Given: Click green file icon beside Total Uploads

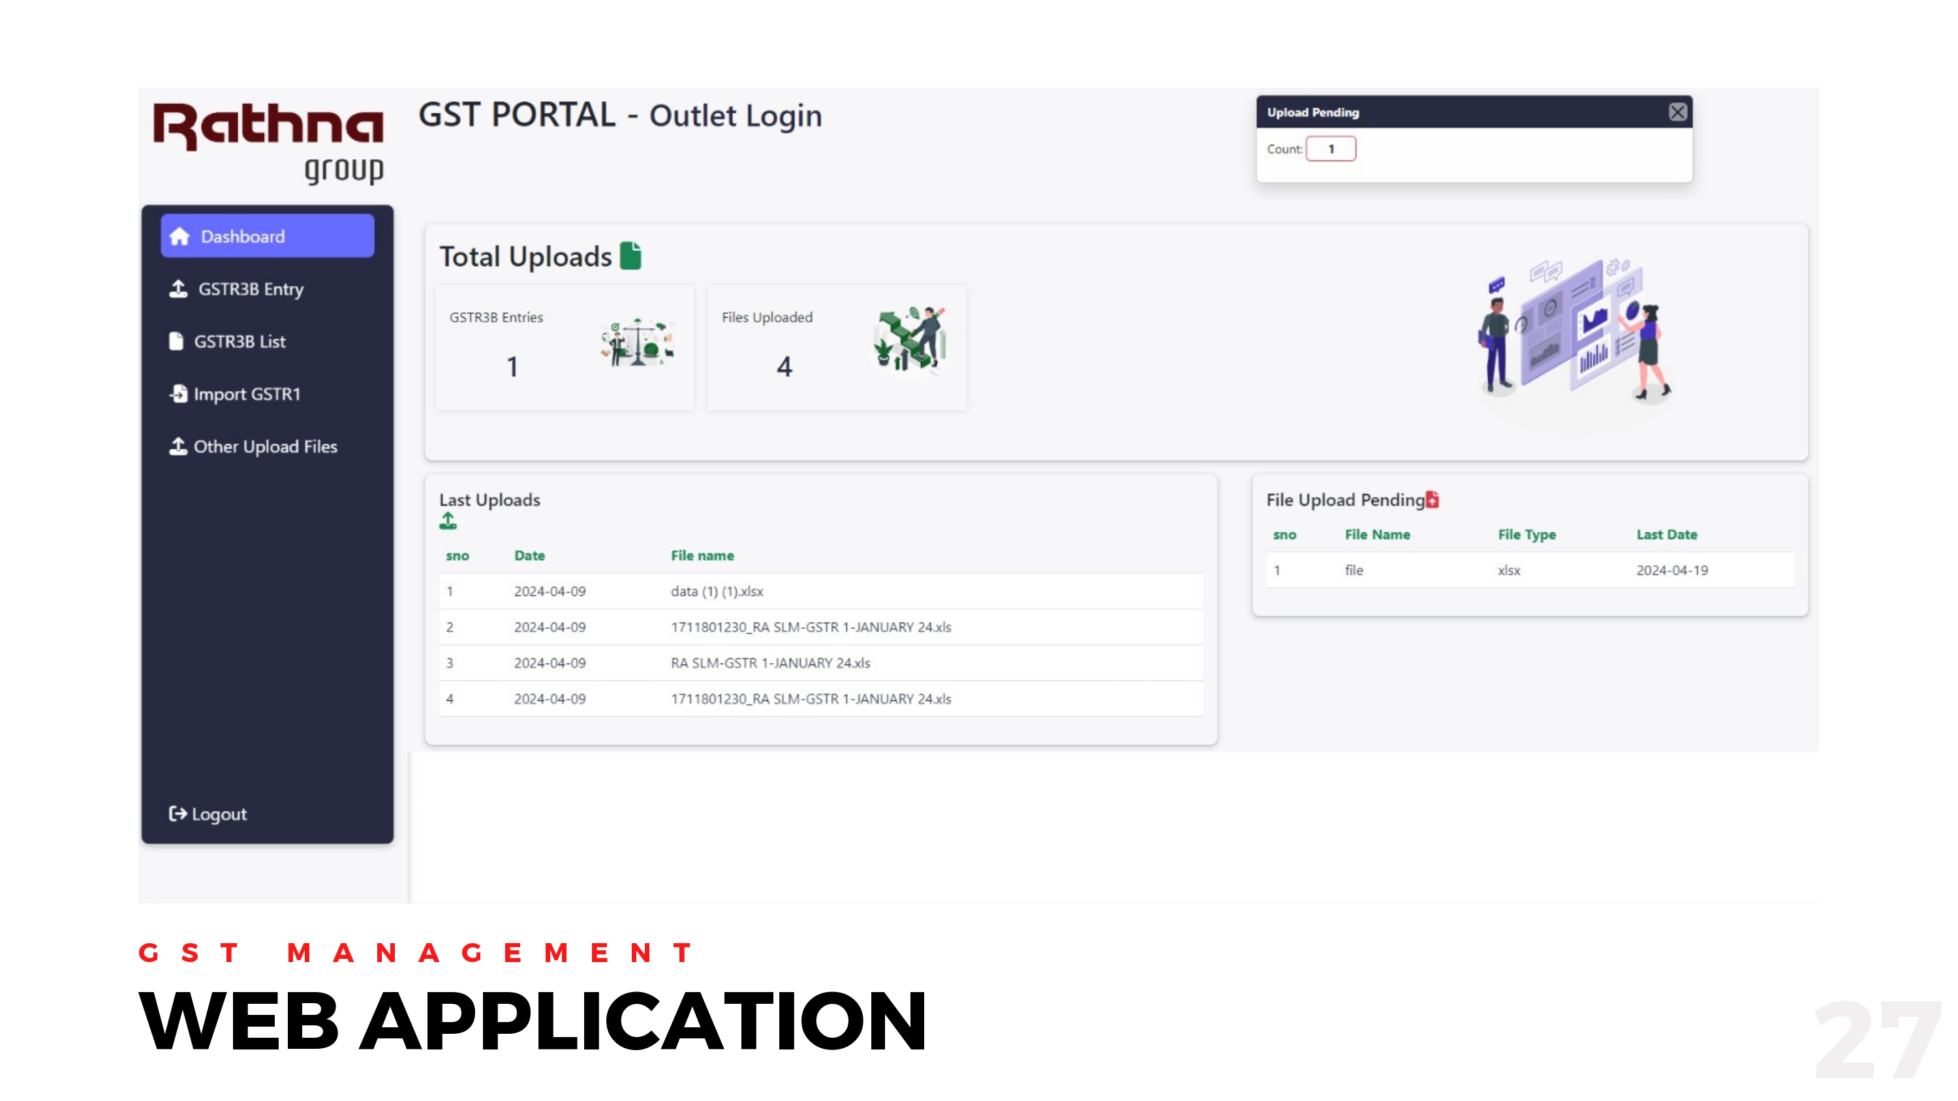Looking at the screenshot, I should click(x=630, y=256).
